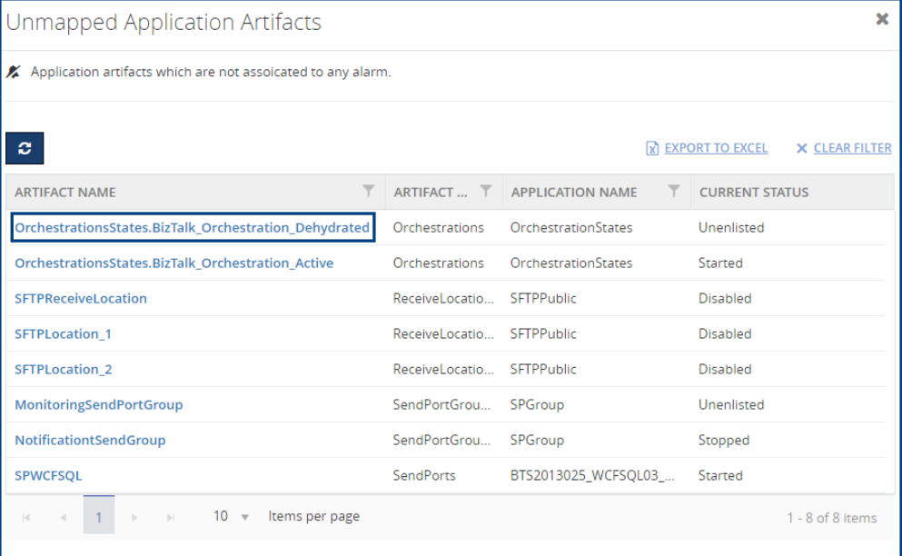The height and width of the screenshot is (556, 902).
Task: Click Disabled status in SFTPReceiveLocation row
Action: (725, 298)
